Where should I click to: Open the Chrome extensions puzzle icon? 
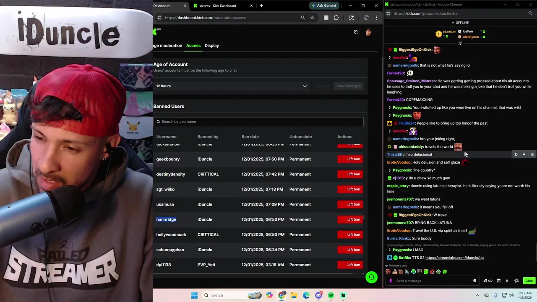(336, 18)
